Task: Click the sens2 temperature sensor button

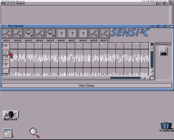Action: coord(18,34)
